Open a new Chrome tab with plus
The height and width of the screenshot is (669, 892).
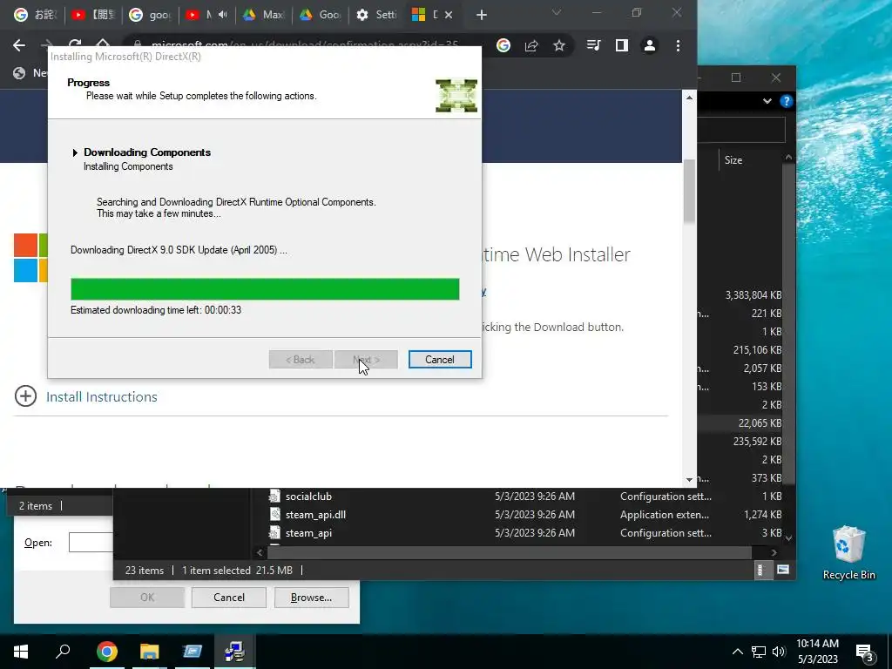click(x=482, y=15)
